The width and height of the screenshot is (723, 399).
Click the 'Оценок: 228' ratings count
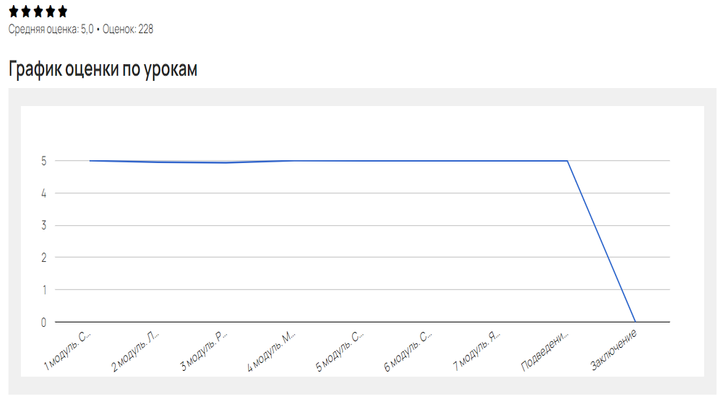click(x=128, y=30)
